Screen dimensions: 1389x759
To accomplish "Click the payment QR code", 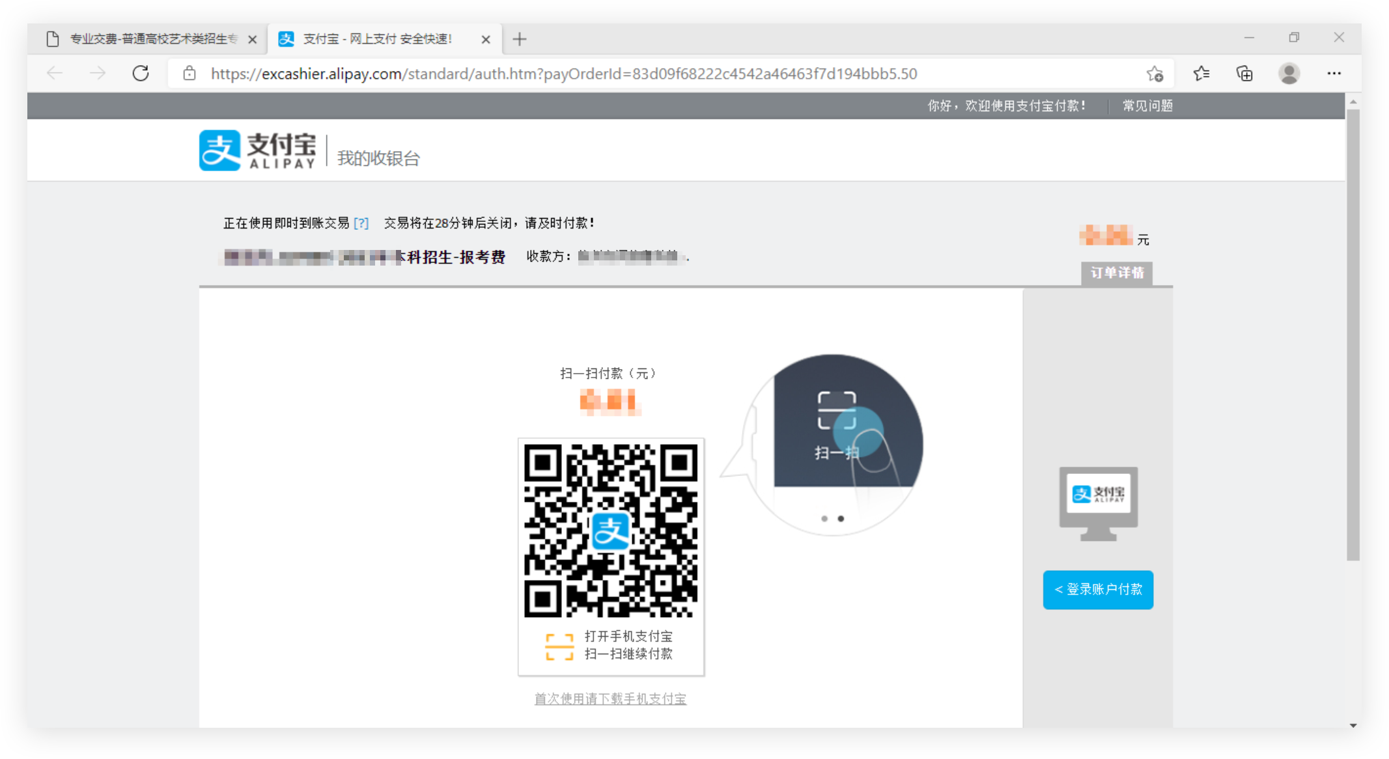I will [x=611, y=531].
